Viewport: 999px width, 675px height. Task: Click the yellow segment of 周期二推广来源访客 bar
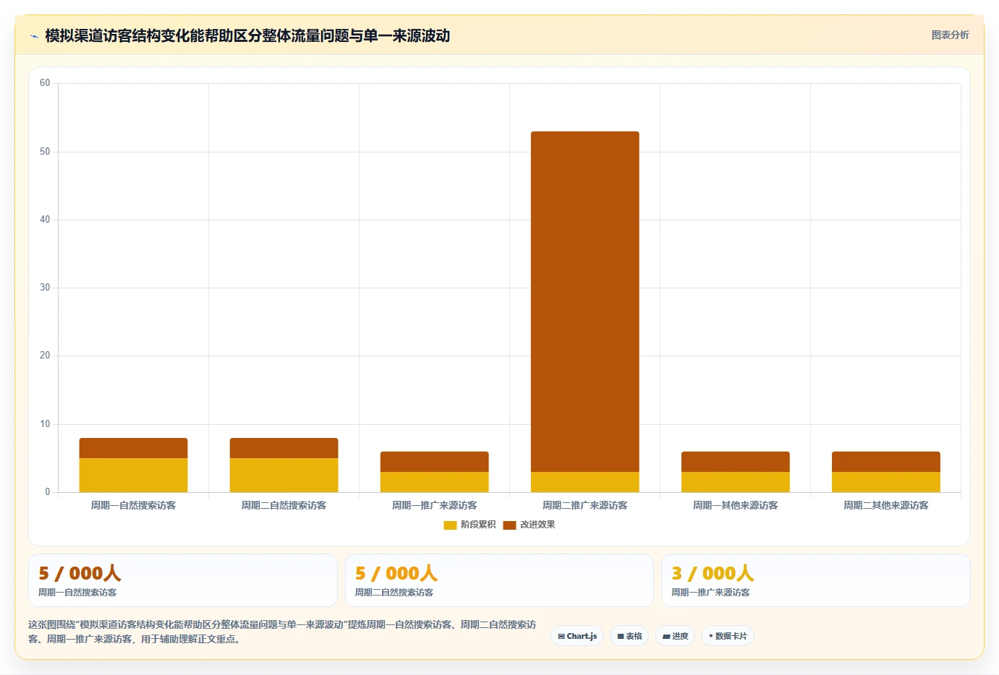click(585, 482)
